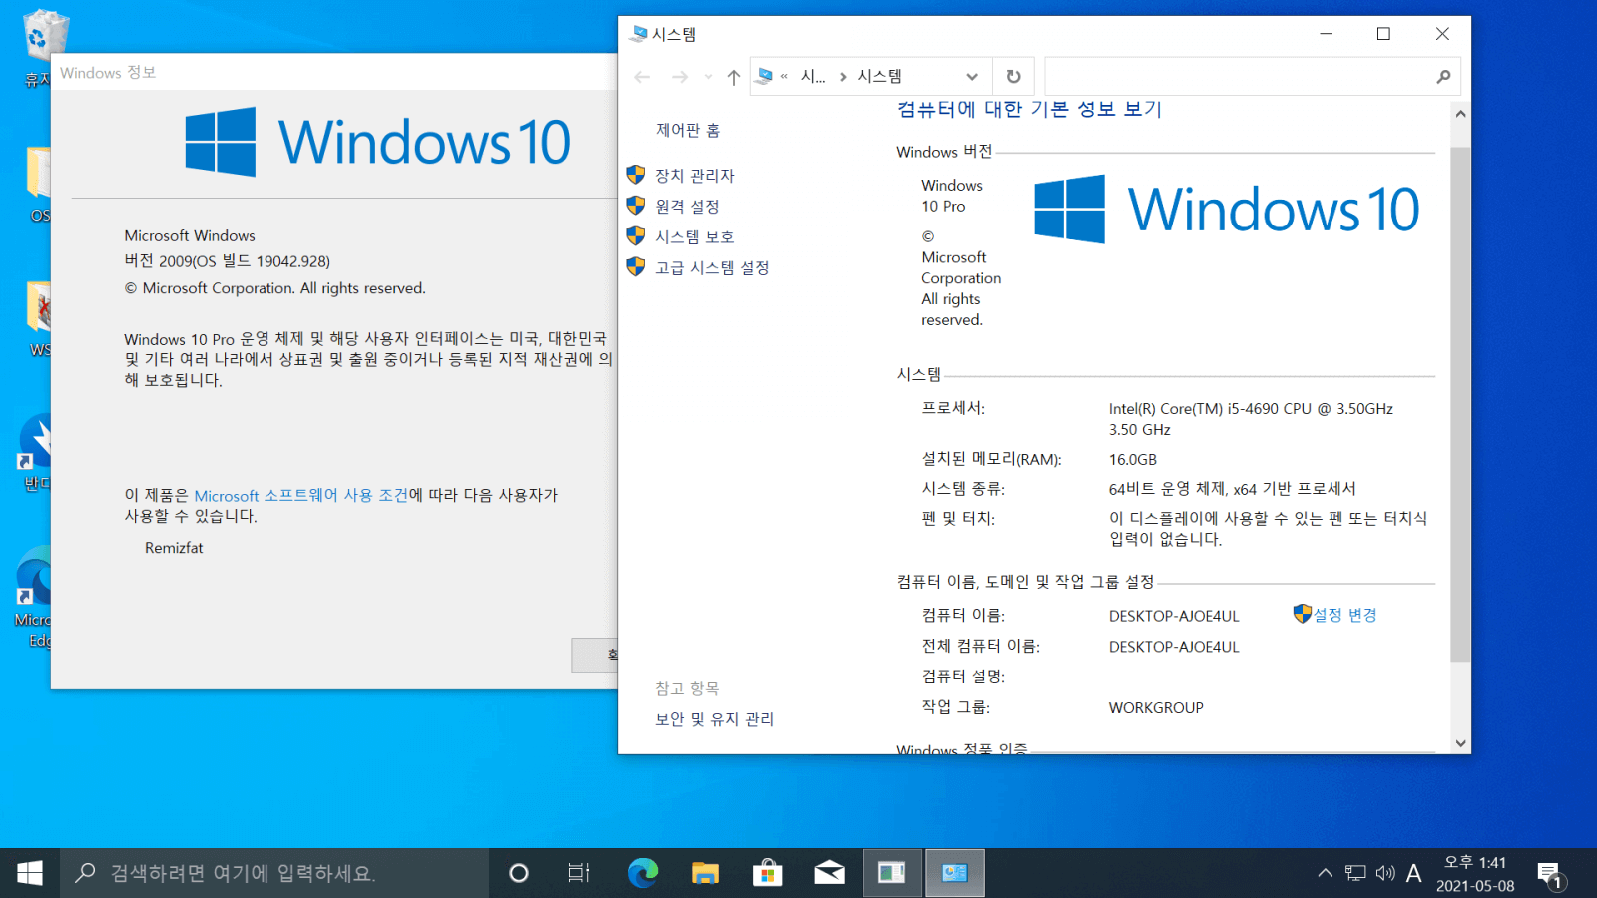Click the breadcrumb arrow before 시스템
1597x898 pixels.
pyautogui.click(x=843, y=77)
